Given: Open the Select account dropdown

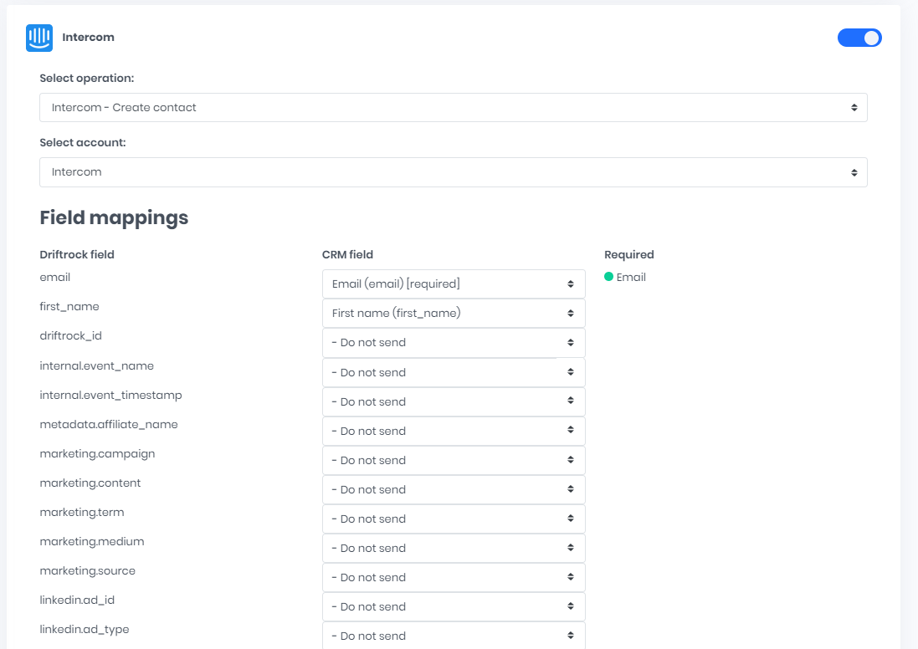Looking at the screenshot, I should [x=453, y=172].
